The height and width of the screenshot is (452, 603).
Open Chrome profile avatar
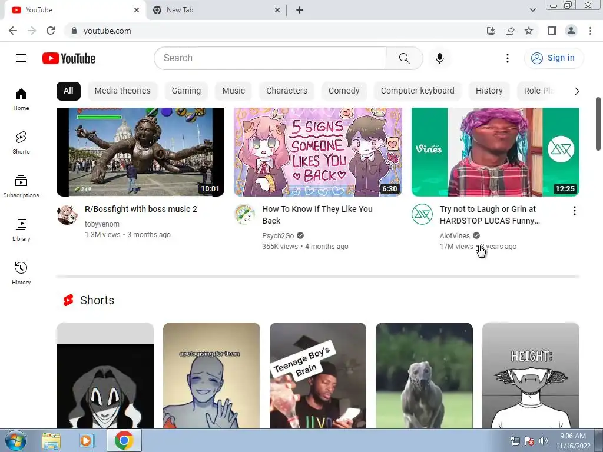571,31
